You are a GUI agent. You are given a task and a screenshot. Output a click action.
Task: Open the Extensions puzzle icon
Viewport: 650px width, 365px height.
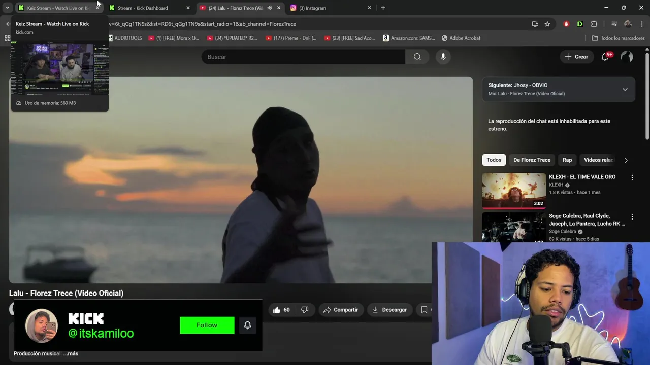point(594,24)
